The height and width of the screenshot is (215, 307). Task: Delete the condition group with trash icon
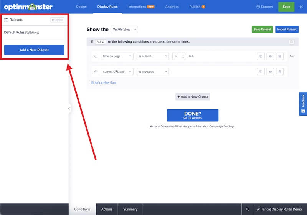pyautogui.click(x=291, y=42)
